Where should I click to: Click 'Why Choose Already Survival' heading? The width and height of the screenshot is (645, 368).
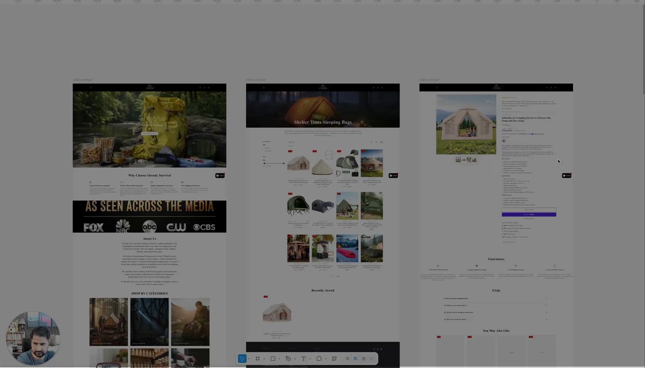pyautogui.click(x=150, y=175)
